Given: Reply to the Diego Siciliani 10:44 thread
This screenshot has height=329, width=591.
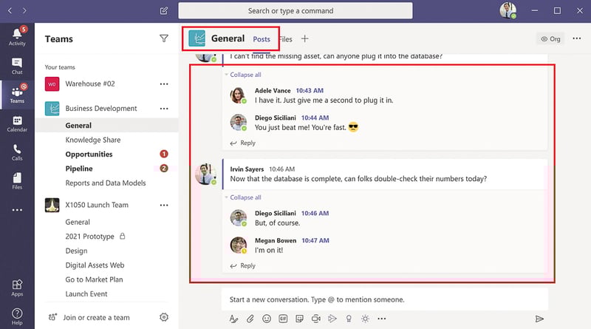Looking at the screenshot, I should (243, 143).
